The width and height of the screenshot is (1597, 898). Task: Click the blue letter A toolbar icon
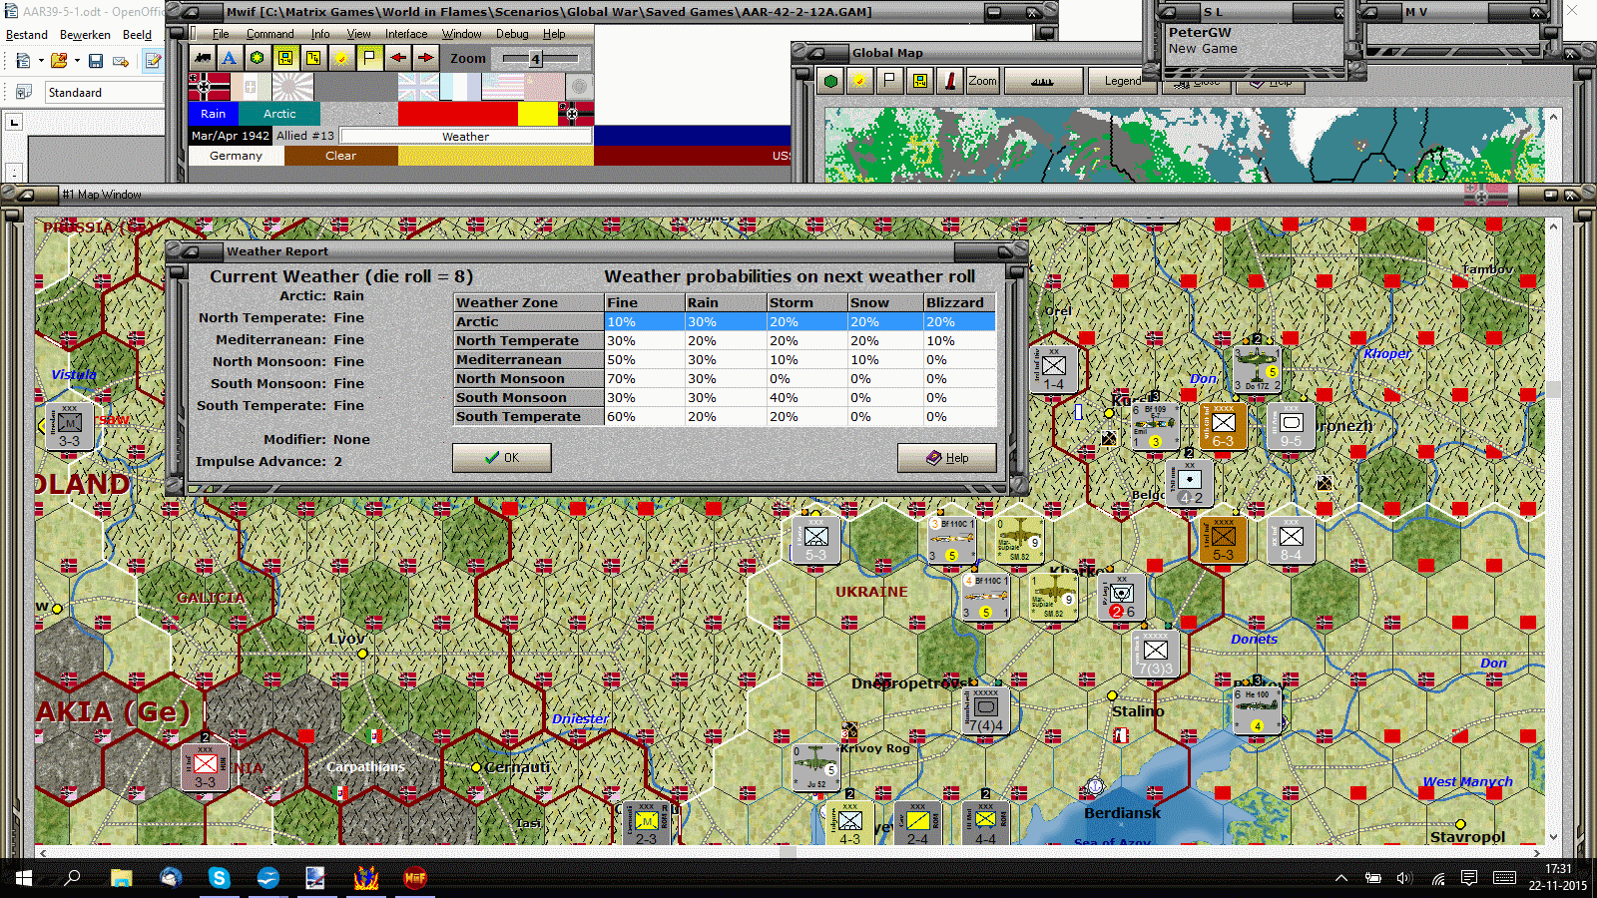[x=230, y=58]
